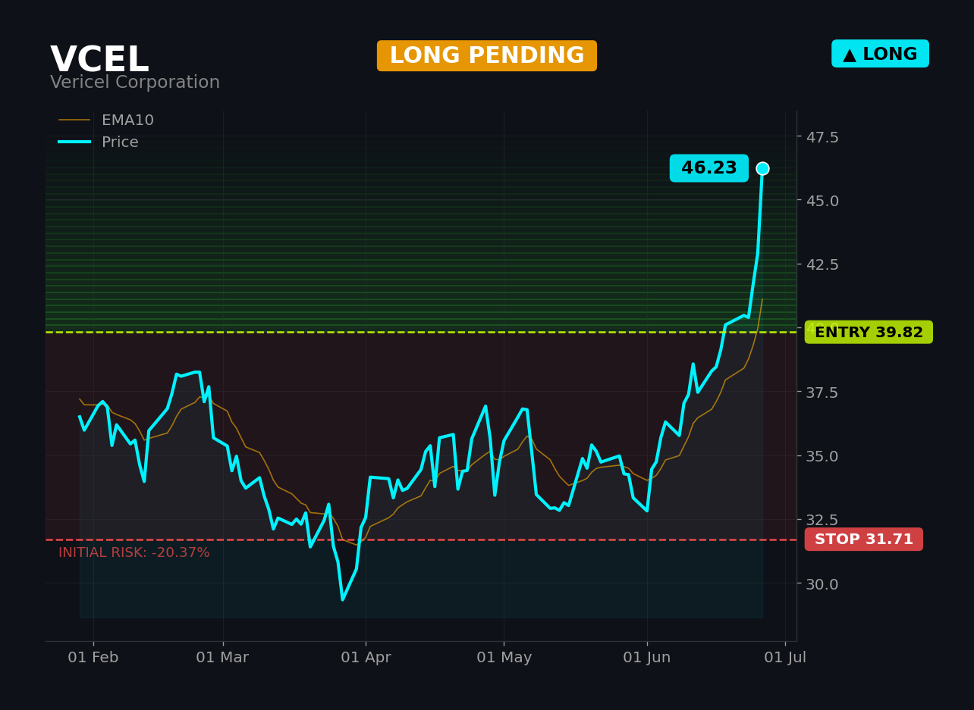The image size is (974, 710).
Task: Click the Vericel Corporation company name
Action: tap(135, 83)
